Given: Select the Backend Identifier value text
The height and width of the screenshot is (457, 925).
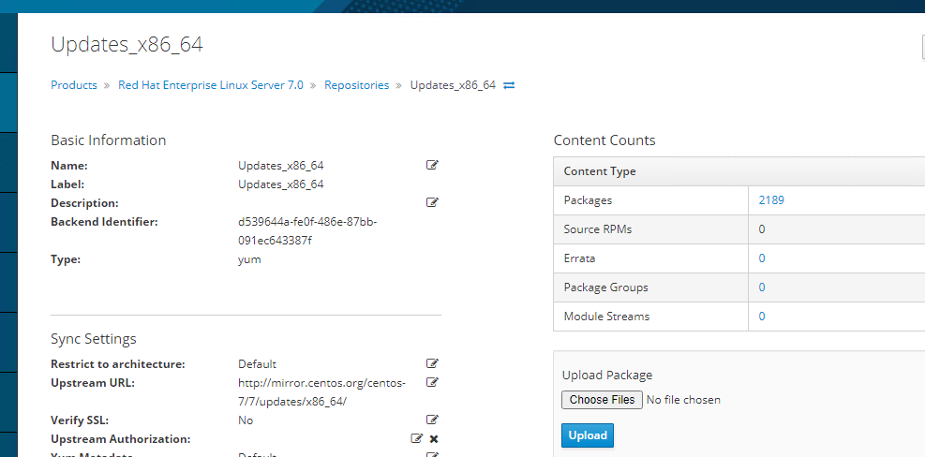Looking at the screenshot, I should coord(307,231).
